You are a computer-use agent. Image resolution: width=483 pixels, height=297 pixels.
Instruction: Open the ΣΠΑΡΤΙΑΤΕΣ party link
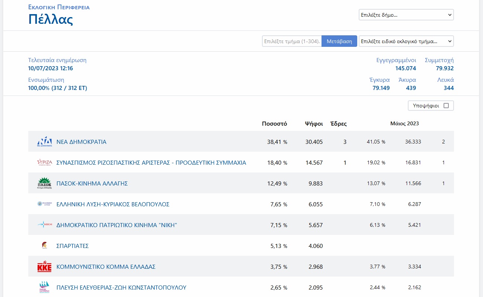coord(73,246)
